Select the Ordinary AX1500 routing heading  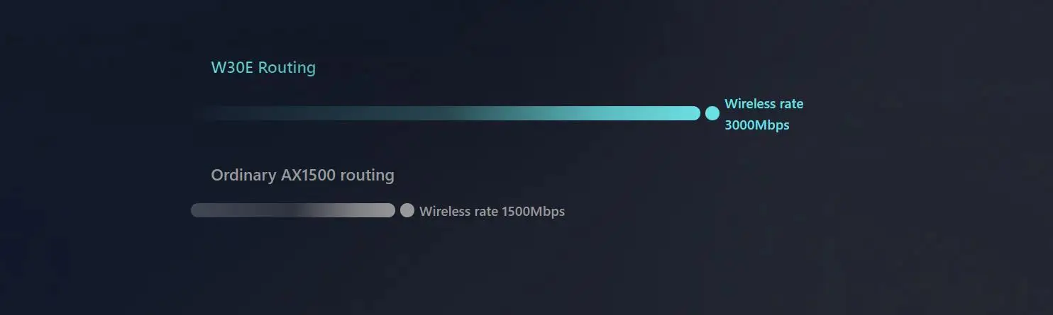pos(302,175)
